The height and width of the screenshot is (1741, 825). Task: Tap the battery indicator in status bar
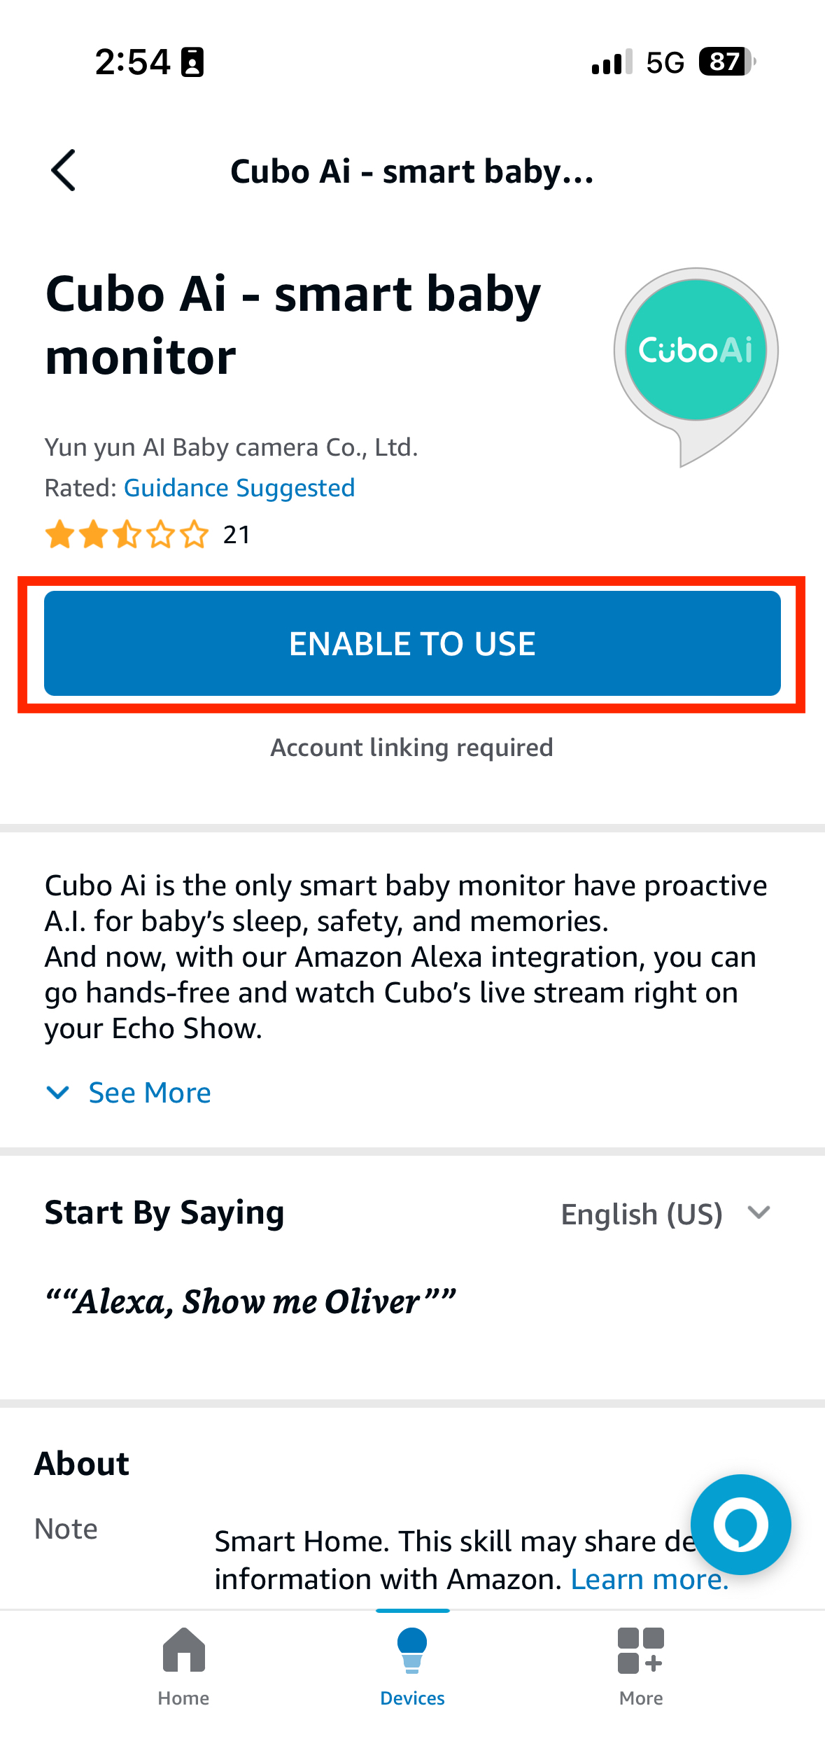(726, 62)
